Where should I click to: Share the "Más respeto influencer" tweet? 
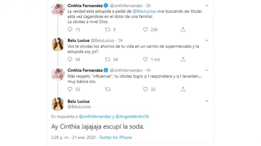[183, 89]
